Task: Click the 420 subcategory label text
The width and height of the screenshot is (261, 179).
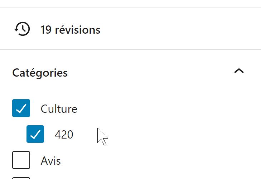Action: 64,135
